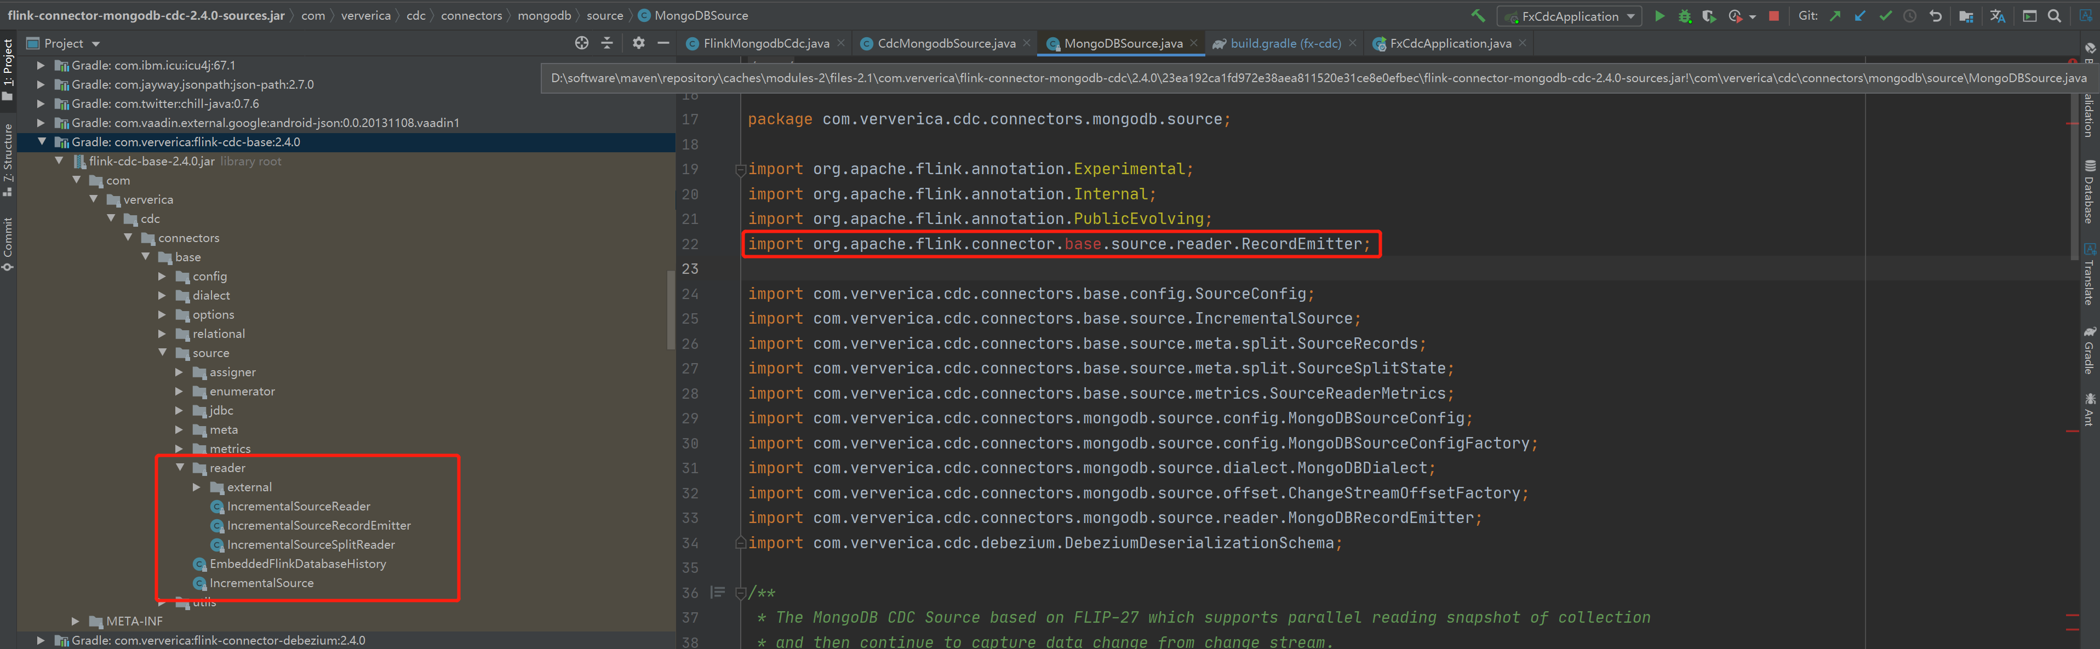
Task: Collapse the Gradle flink-cdc-base:2.4.0 node
Action: [x=41, y=142]
